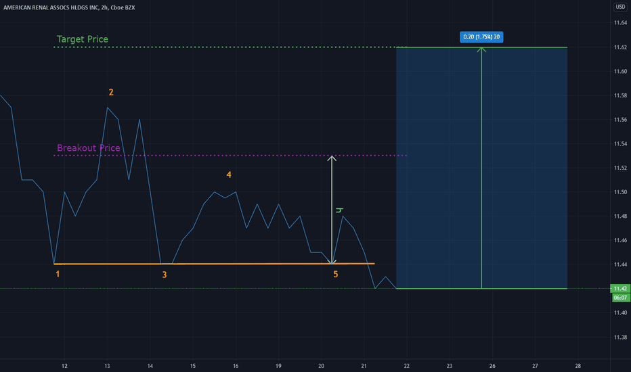Select orange point label 5
Viewport: 631px width, 372px height.
pyautogui.click(x=336, y=275)
